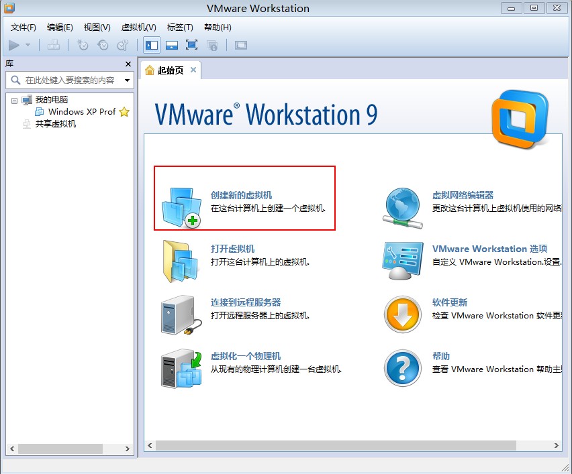Click the home page scroll left arrow
The image size is (572, 474).
click(150, 445)
